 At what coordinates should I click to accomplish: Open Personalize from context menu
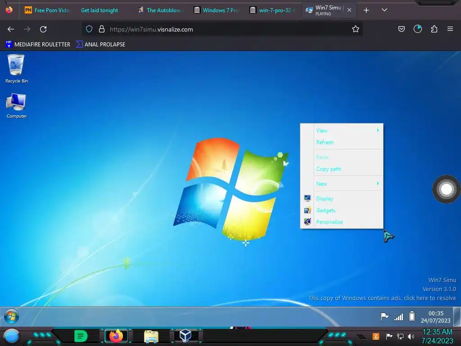[x=342, y=222]
